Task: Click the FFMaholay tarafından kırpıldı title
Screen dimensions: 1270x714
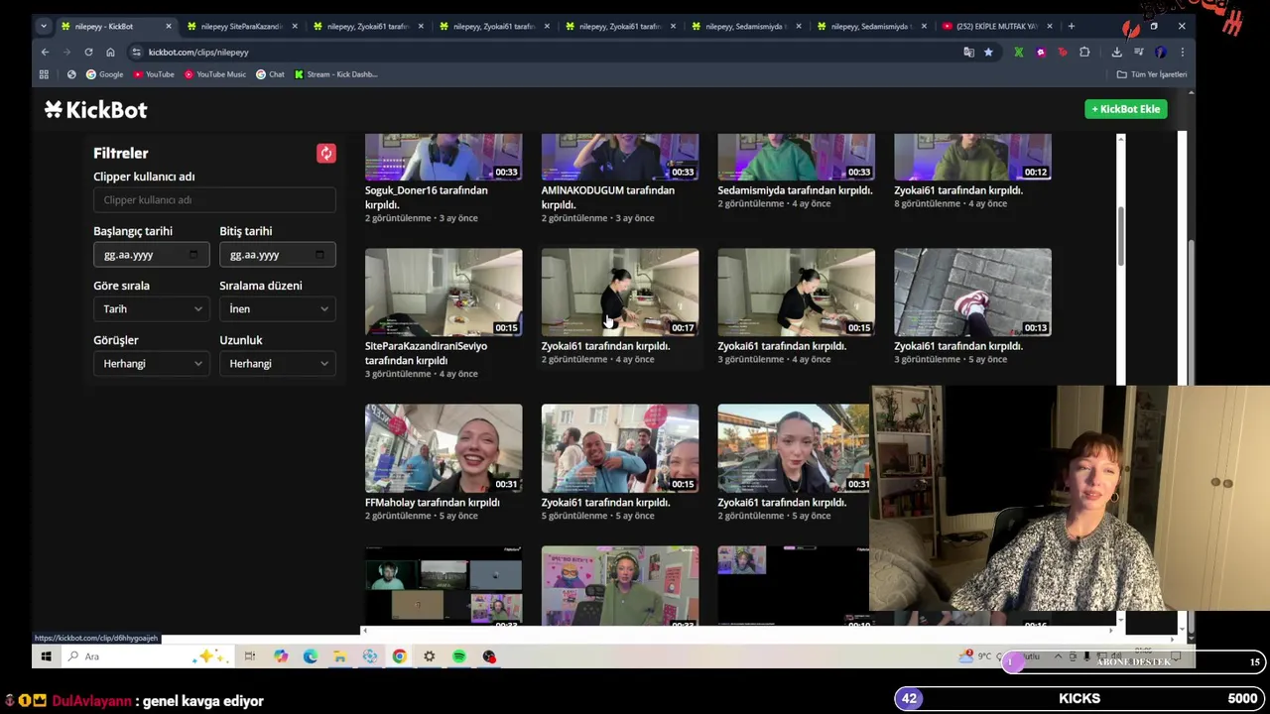Action: (432, 503)
